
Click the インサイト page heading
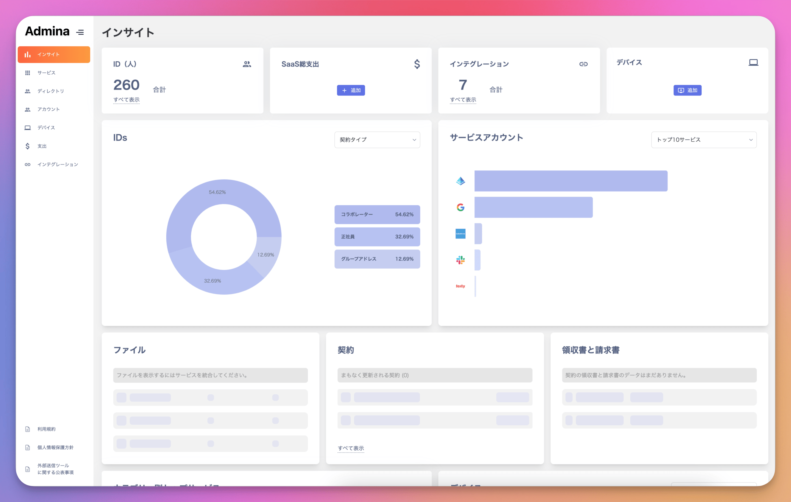pos(128,32)
